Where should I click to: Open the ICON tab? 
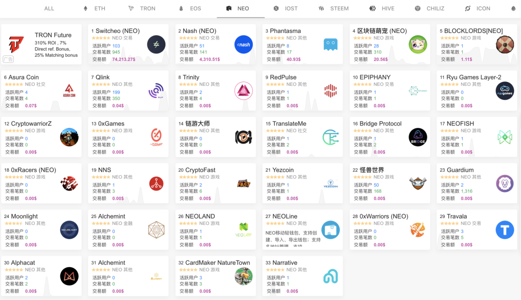(477, 9)
